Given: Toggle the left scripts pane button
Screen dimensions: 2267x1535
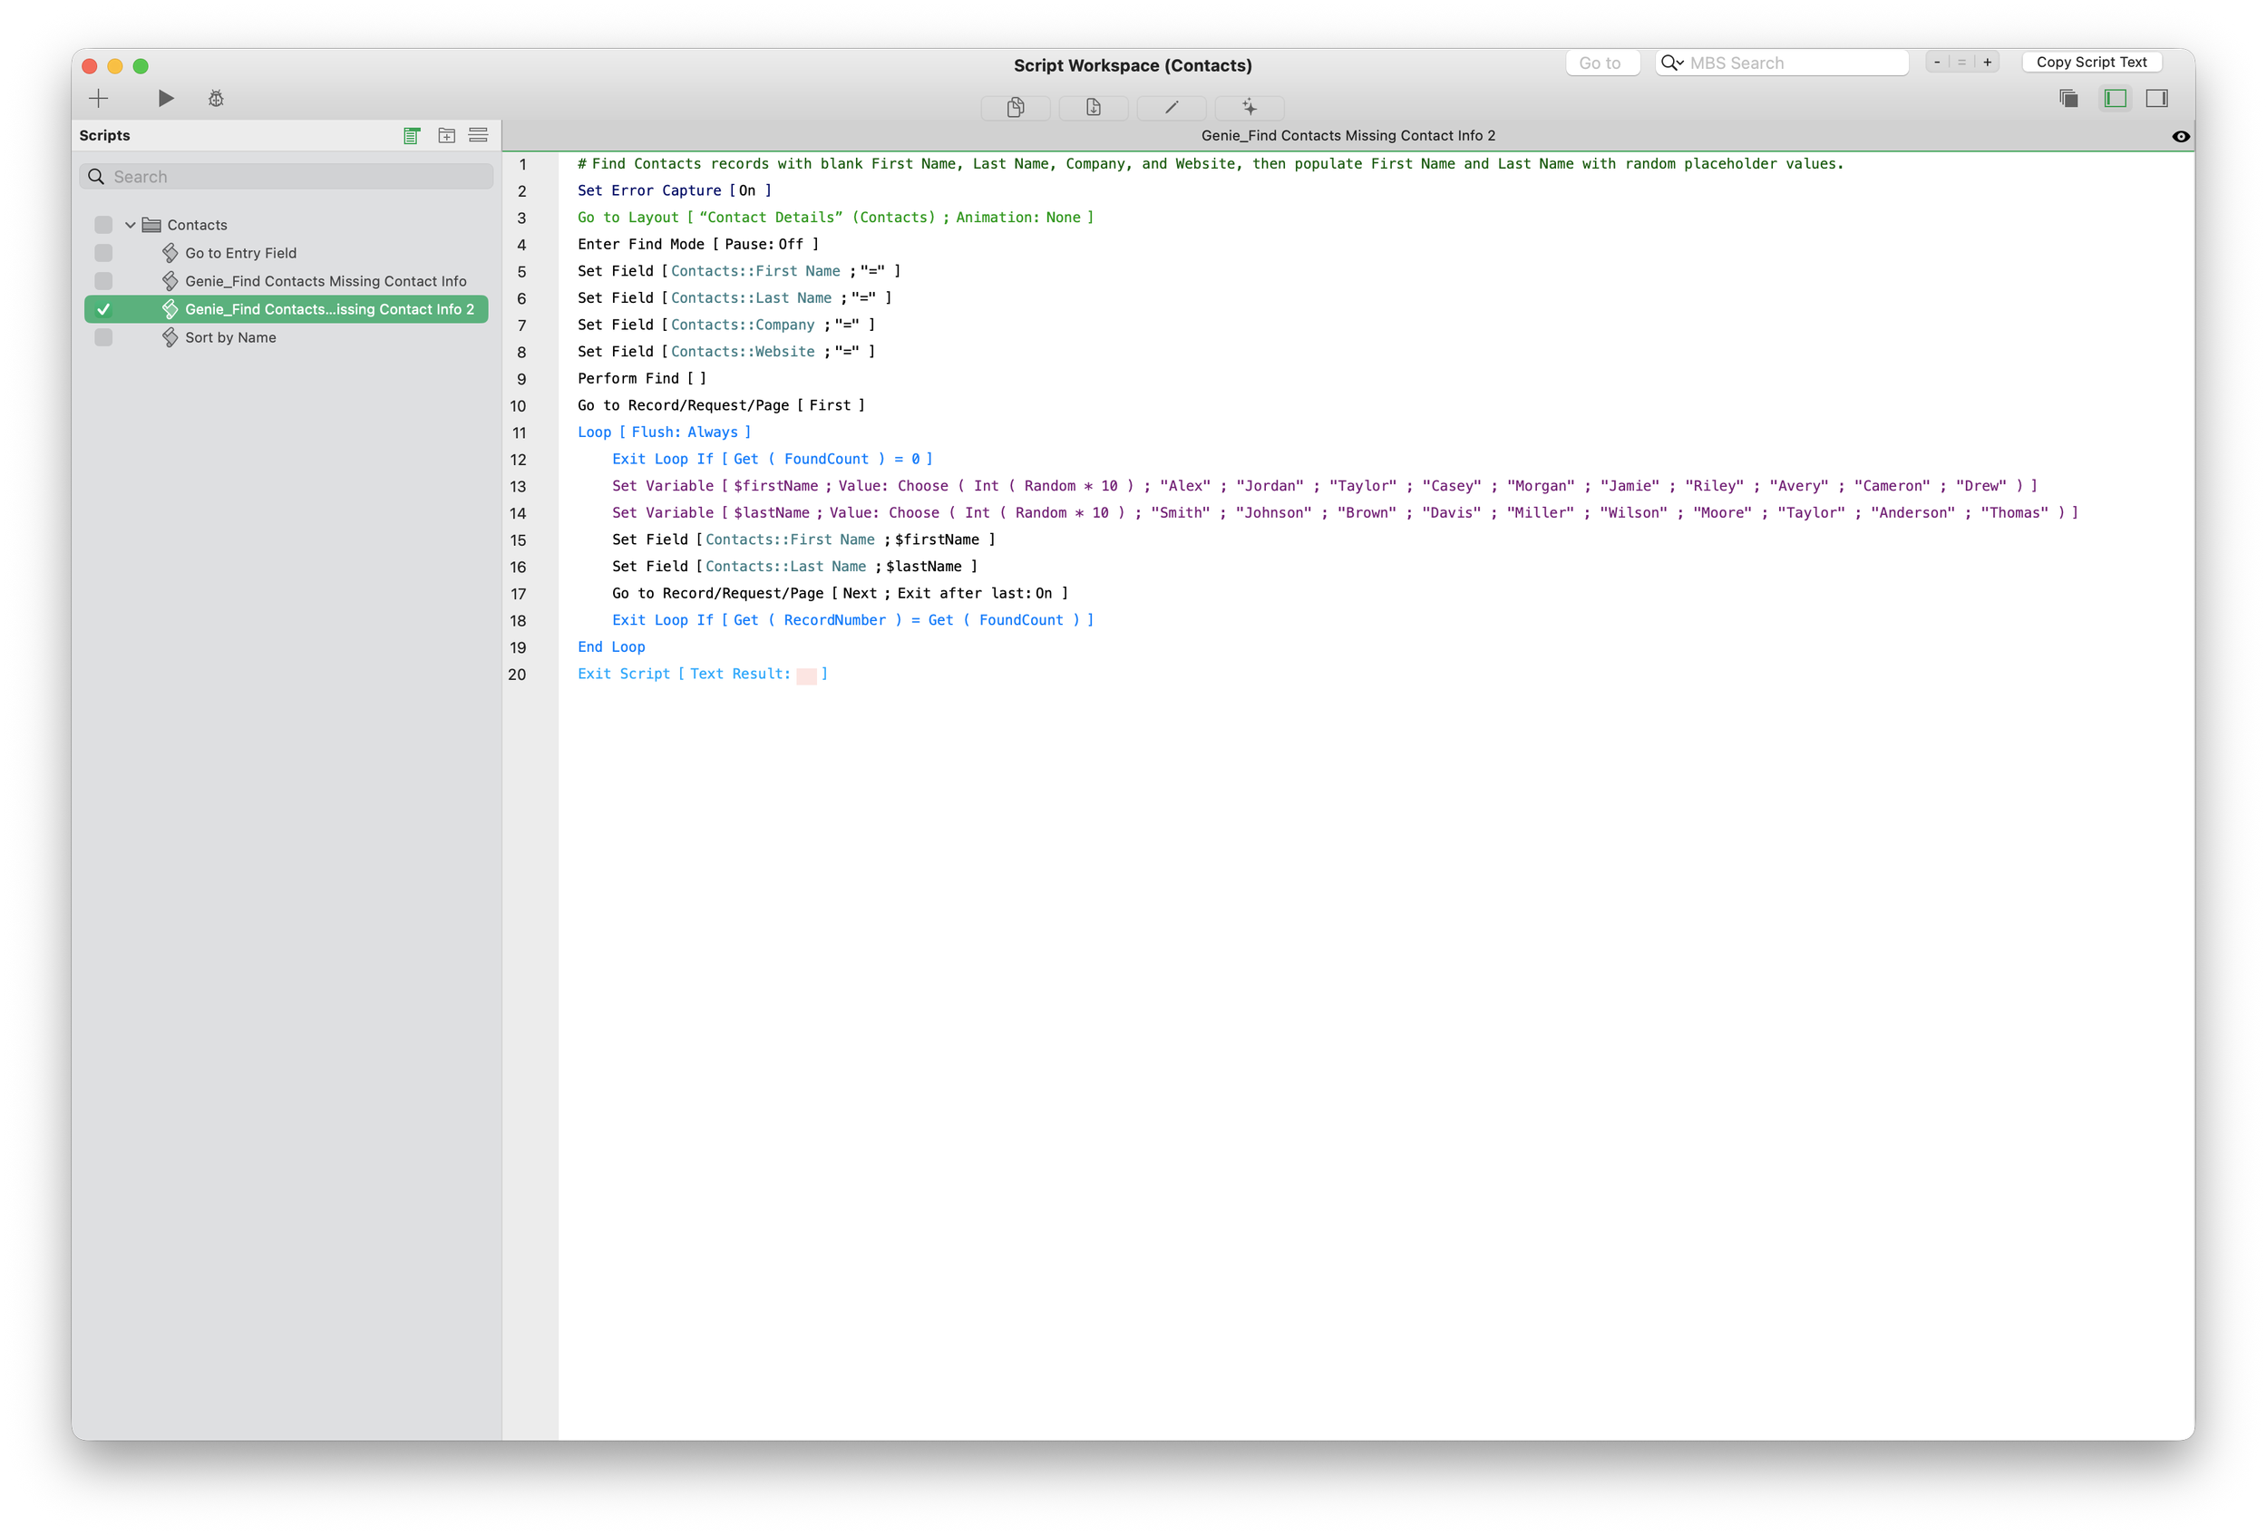Looking at the screenshot, I should (x=2115, y=99).
